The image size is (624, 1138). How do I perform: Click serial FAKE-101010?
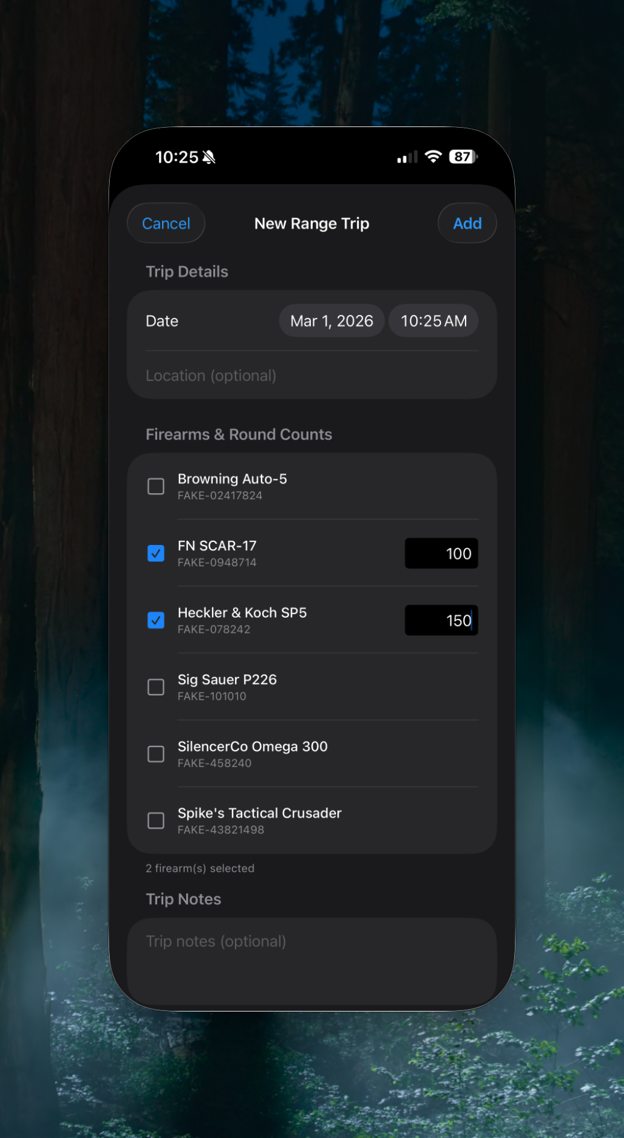coord(212,696)
